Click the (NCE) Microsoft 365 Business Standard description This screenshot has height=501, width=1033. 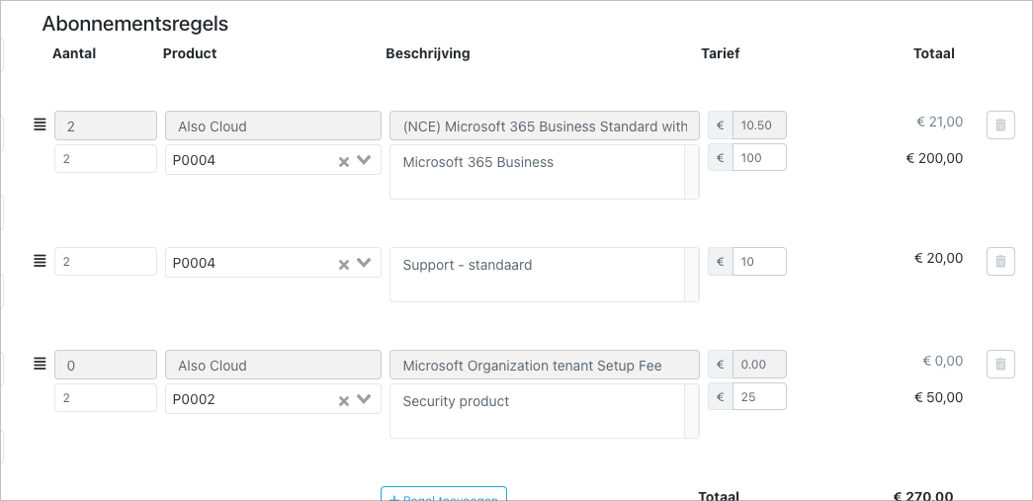(x=544, y=125)
